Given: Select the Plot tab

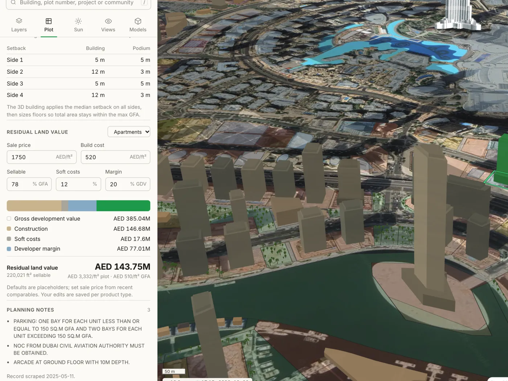Looking at the screenshot, I should tap(49, 25).
